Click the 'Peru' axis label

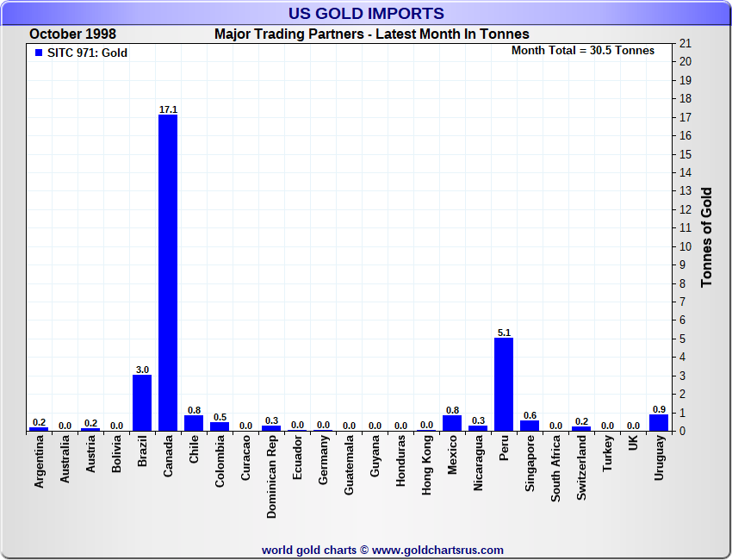[504, 447]
